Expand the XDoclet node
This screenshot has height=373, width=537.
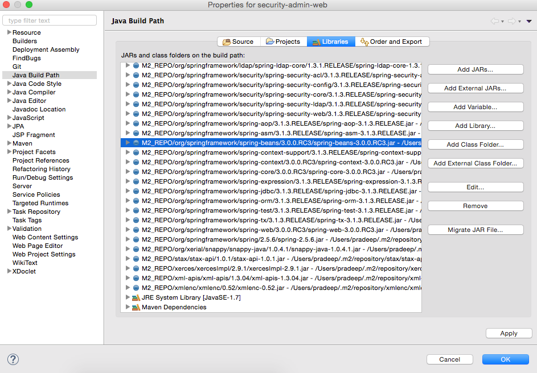coord(9,271)
